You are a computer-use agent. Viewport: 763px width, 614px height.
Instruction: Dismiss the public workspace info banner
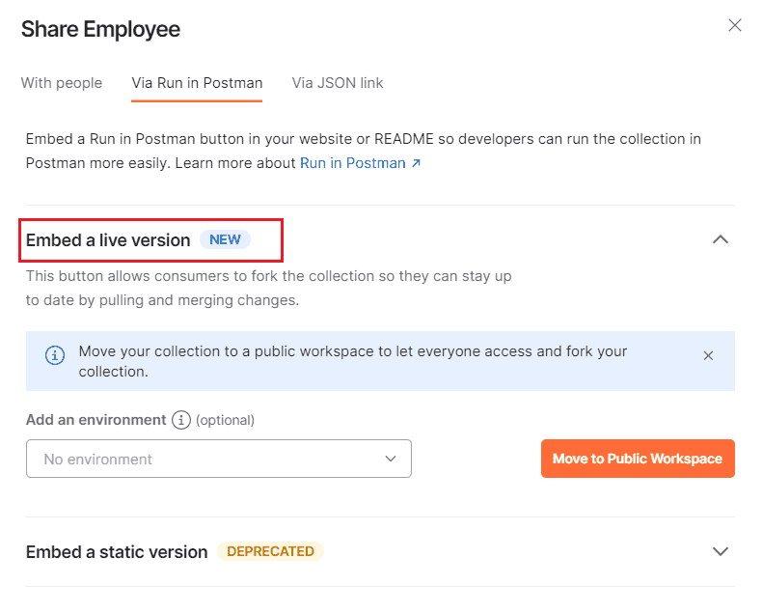tap(708, 355)
